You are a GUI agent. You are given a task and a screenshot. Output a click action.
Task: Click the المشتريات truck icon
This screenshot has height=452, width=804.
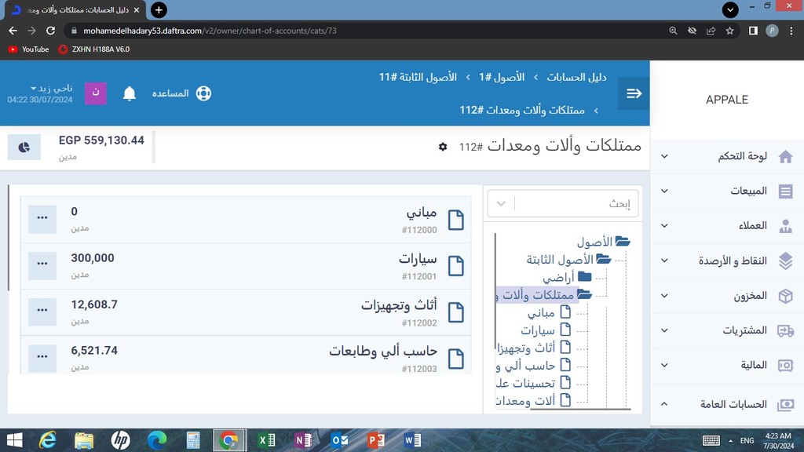coord(785,330)
